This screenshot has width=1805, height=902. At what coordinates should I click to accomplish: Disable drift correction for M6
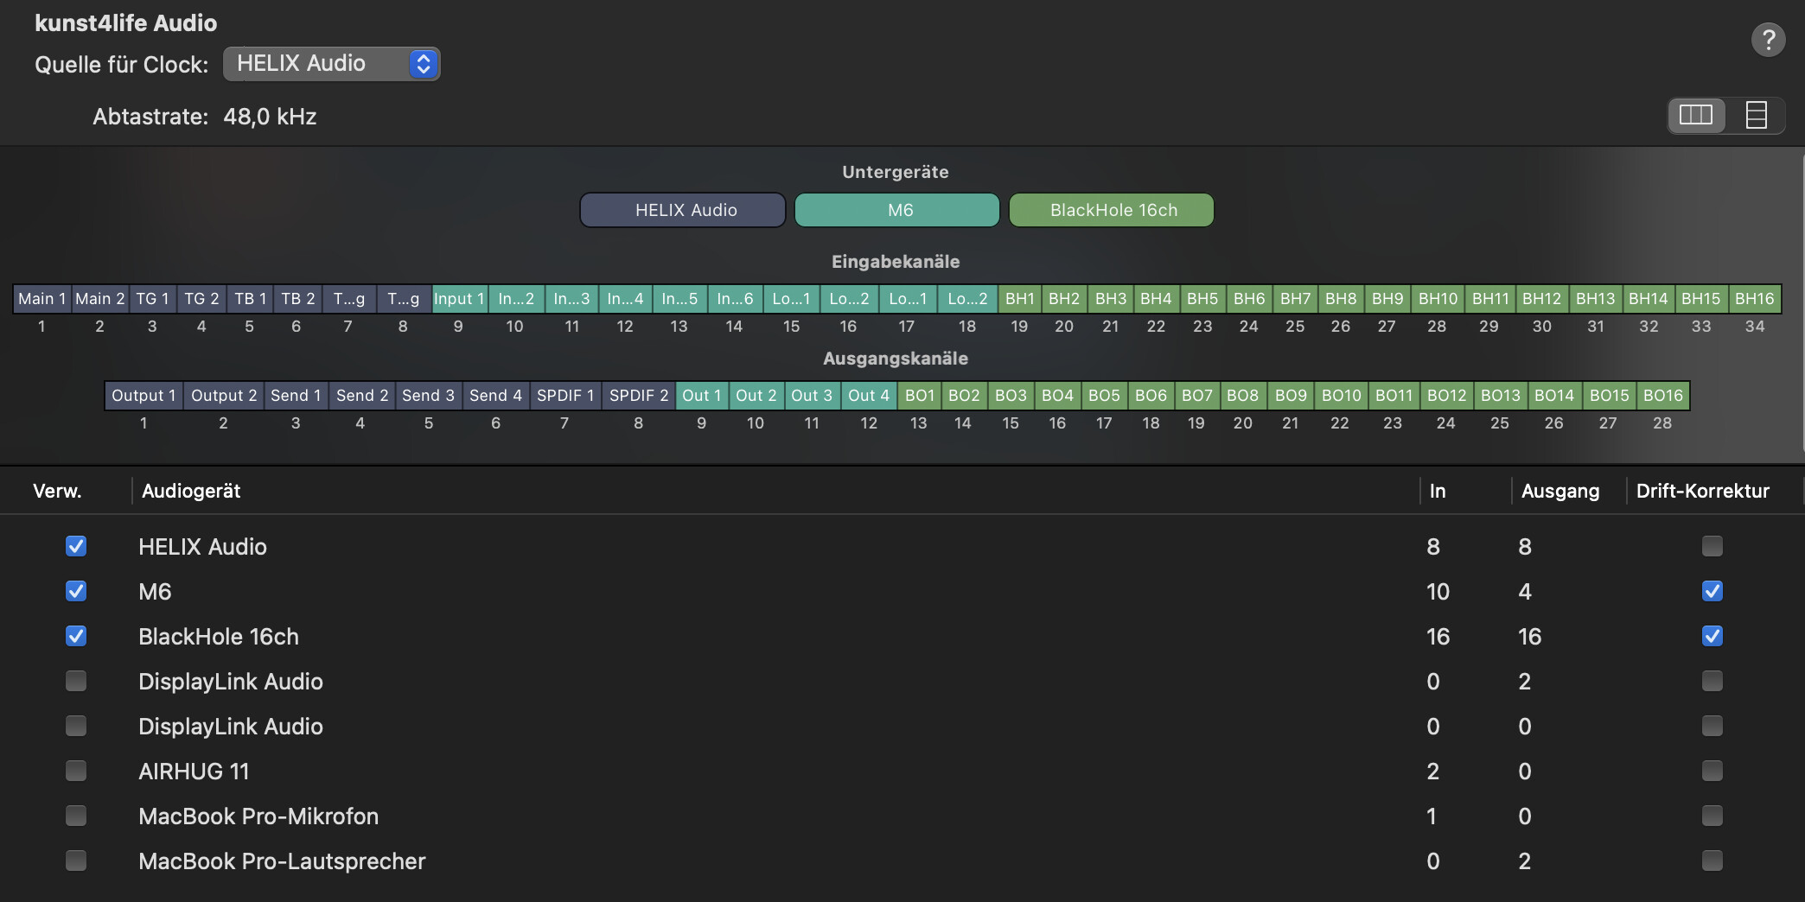pyautogui.click(x=1712, y=591)
